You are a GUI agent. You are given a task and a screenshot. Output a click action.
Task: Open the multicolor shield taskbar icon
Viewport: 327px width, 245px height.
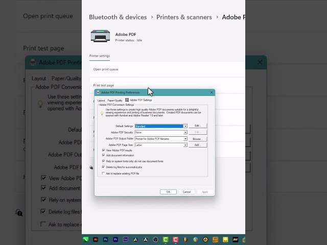[x=195, y=239]
